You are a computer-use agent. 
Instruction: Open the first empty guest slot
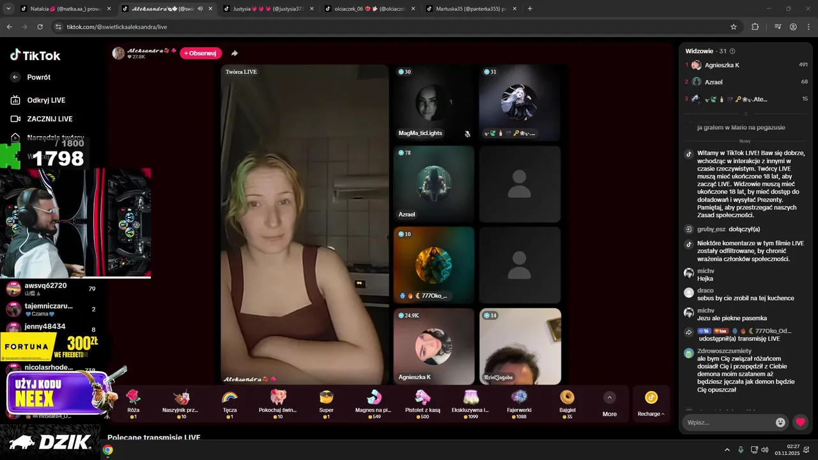tap(519, 184)
